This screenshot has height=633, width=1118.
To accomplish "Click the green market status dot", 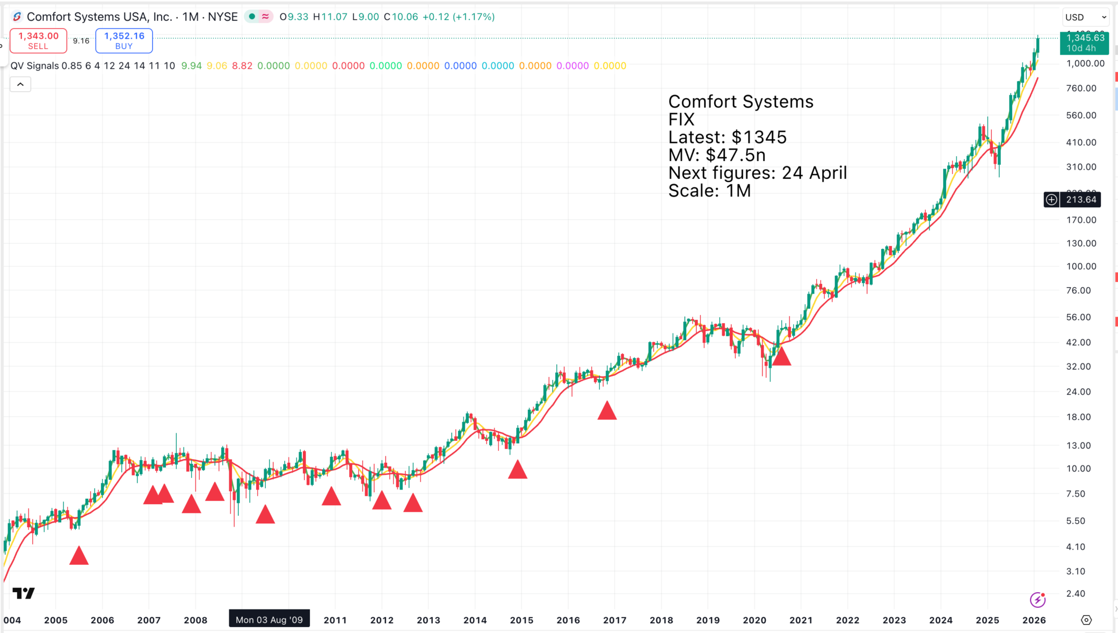I will [x=252, y=17].
